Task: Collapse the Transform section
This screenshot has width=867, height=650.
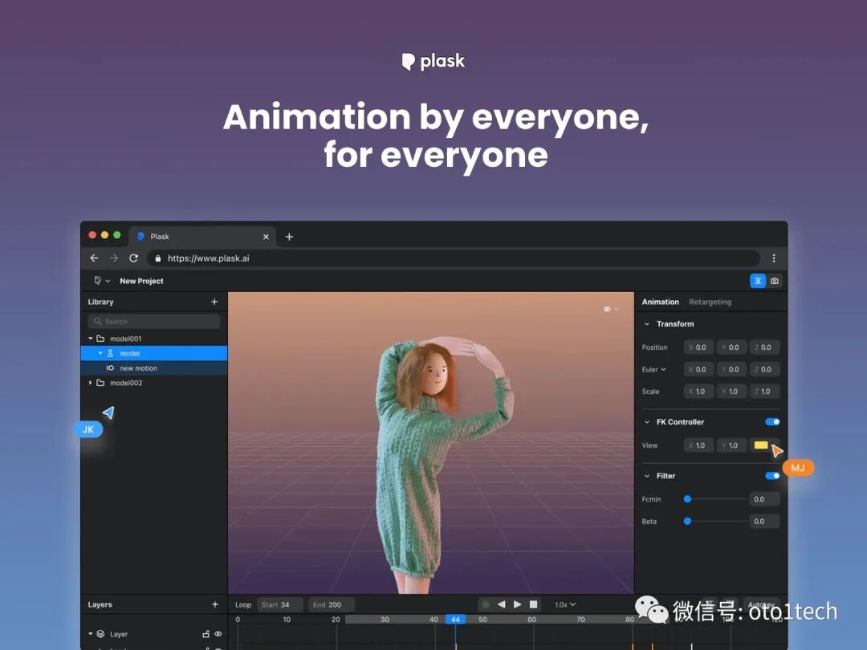Action: pyautogui.click(x=647, y=324)
